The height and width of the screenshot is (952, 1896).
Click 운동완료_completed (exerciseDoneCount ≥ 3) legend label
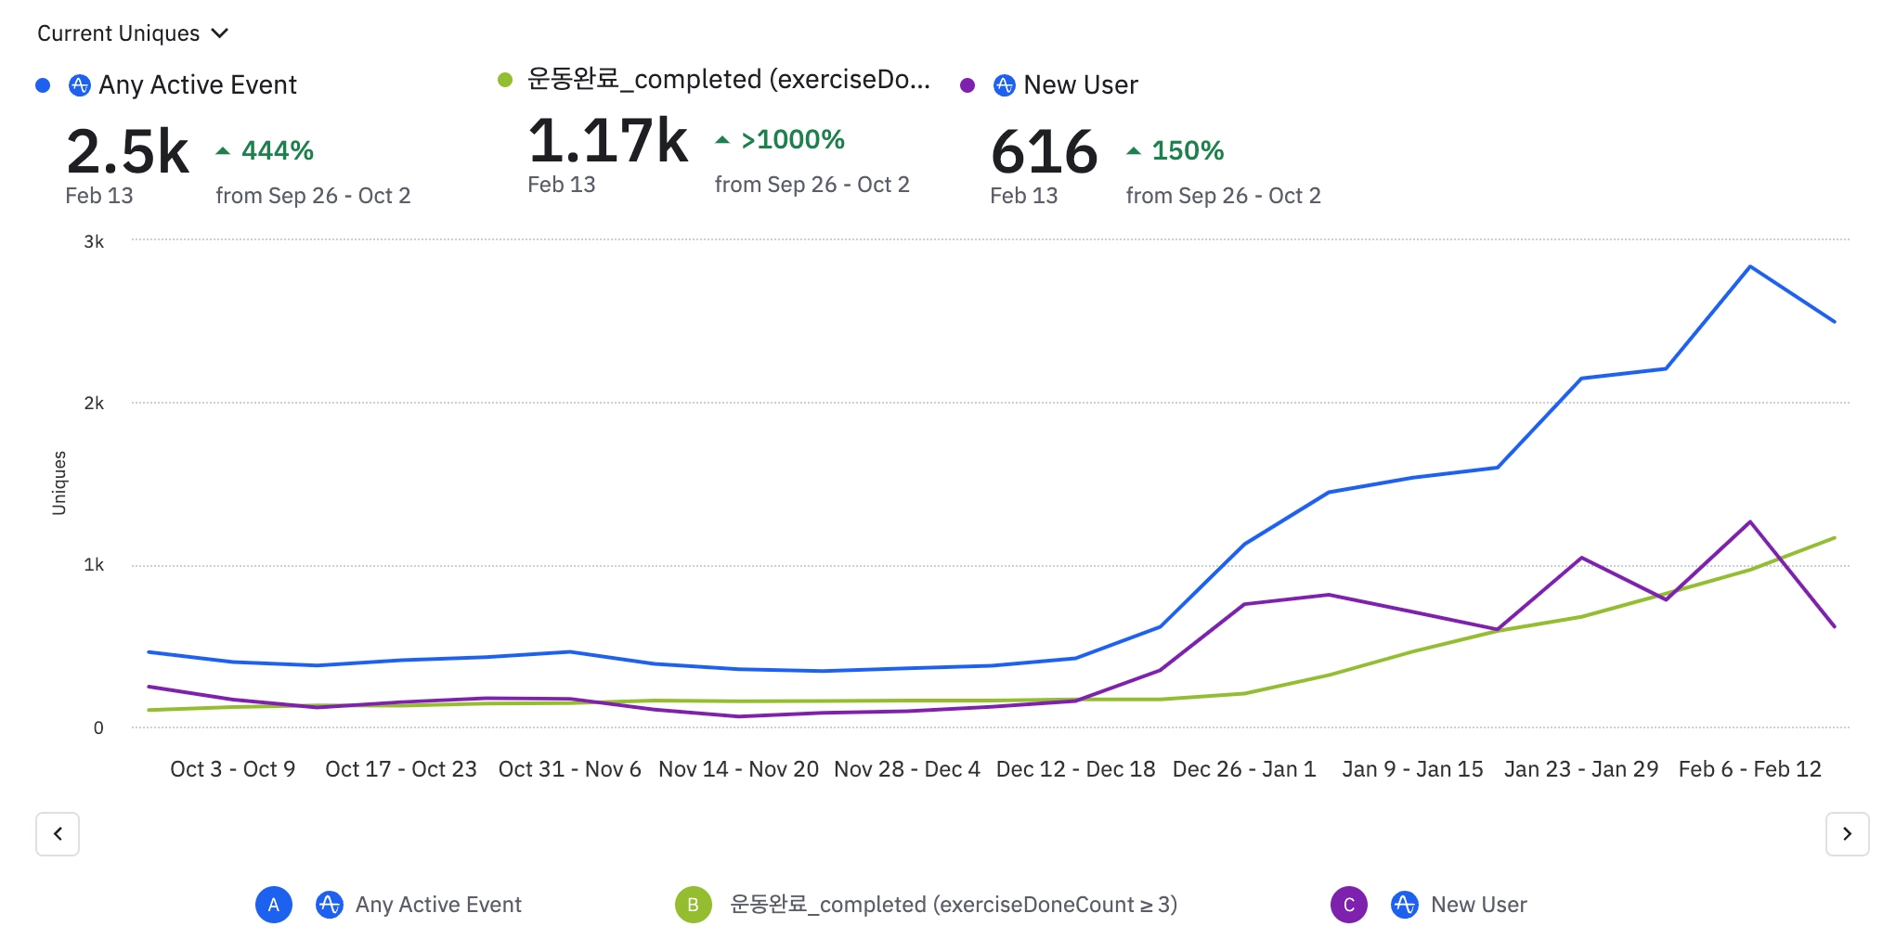coord(954,905)
